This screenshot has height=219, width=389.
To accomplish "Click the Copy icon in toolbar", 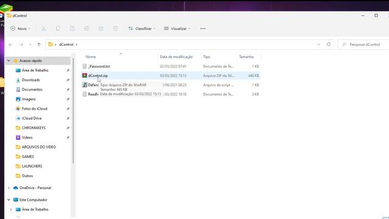I will coord(58,29).
